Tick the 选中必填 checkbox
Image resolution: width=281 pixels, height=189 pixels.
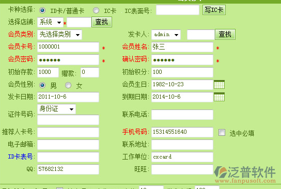pos(222,133)
